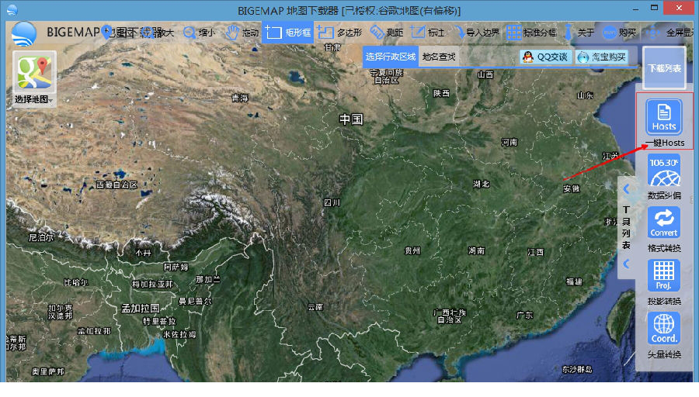The image size is (699, 397).
Task: Open the 淘宝购买 purchase link
Action: pos(601,57)
